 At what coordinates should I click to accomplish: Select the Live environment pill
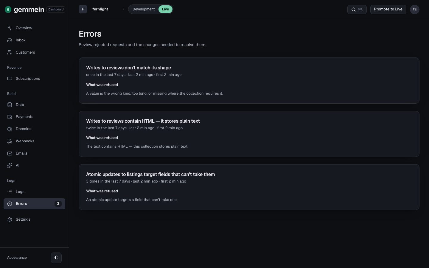pos(165,9)
